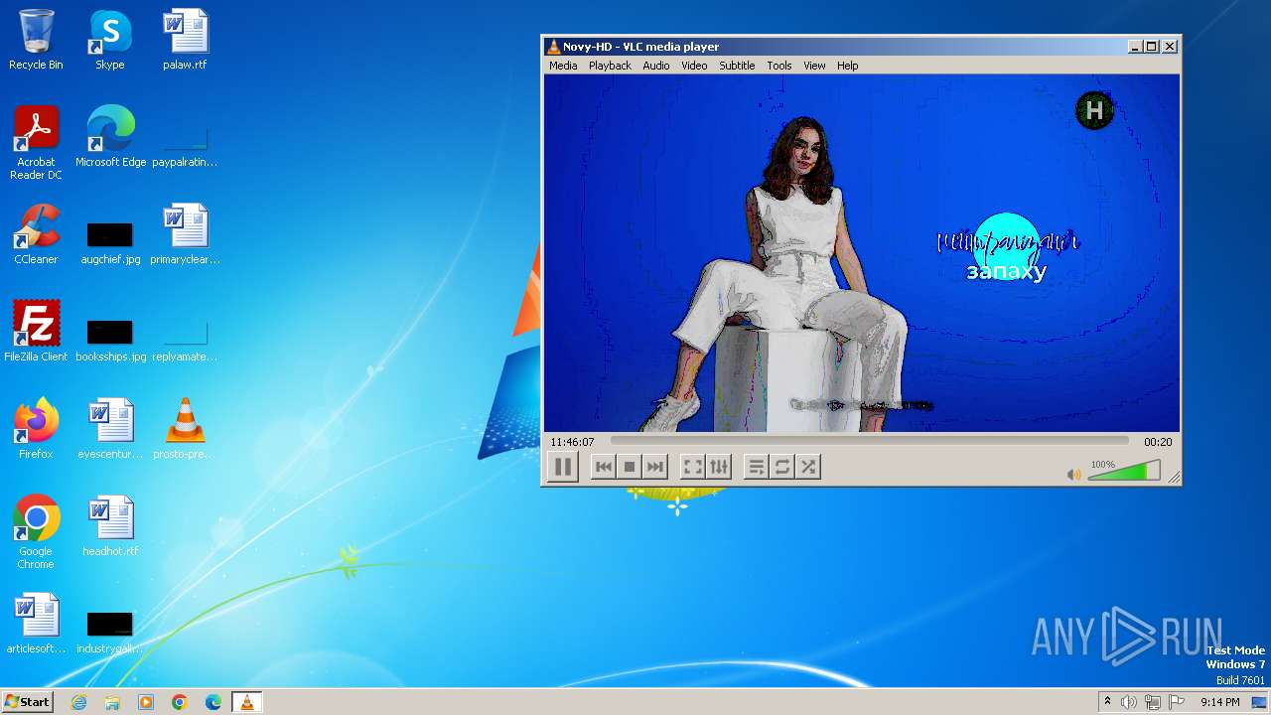The image size is (1271, 715).
Task: Skip to next media in VLC
Action: coord(655,467)
